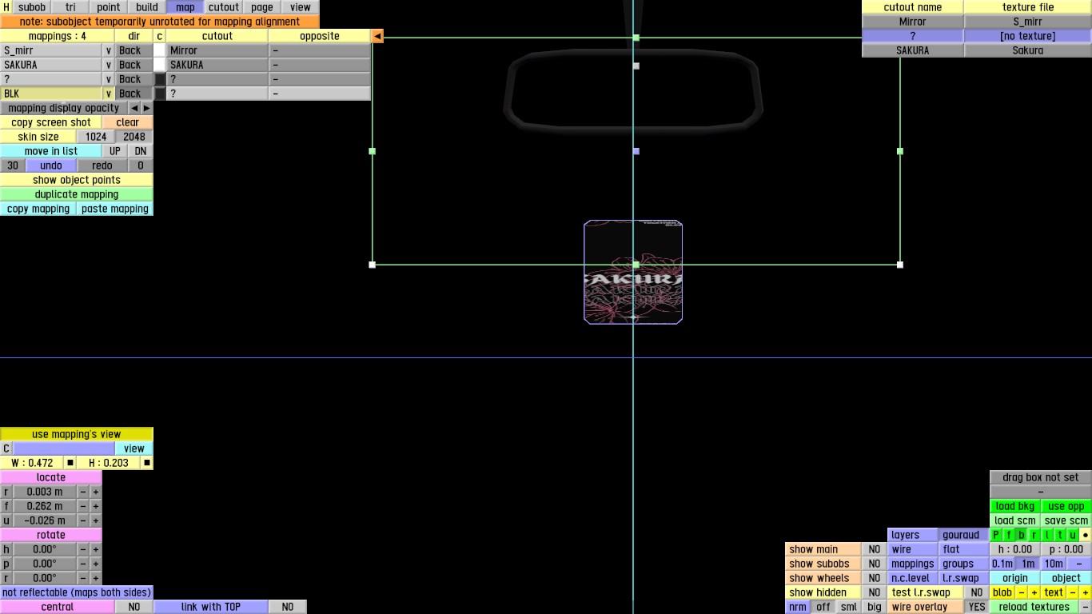Viewport: 1092px width, 614px height.
Task: Click the dot button after view letters
Action: (1086, 535)
